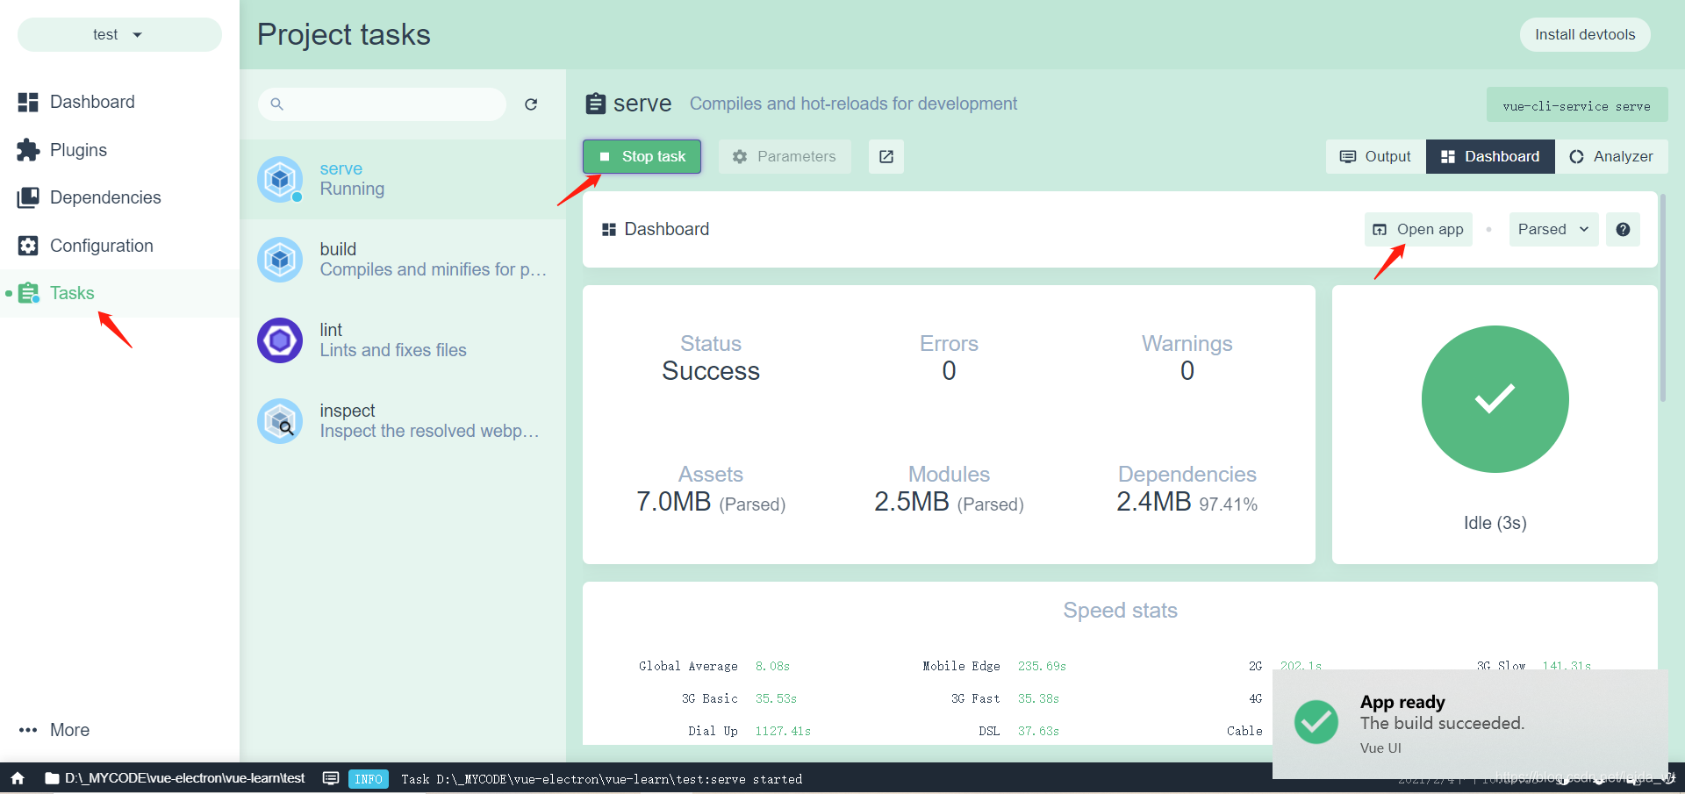Viewport: 1685px width, 794px height.
Task: Open task Parameters
Action: 785,156
